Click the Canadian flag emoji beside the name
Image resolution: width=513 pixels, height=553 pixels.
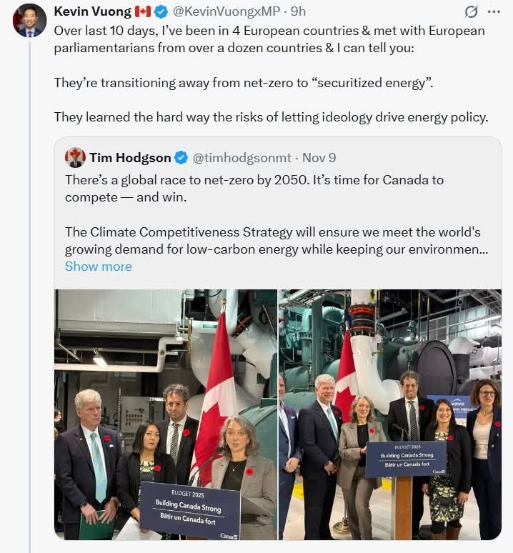(x=142, y=12)
